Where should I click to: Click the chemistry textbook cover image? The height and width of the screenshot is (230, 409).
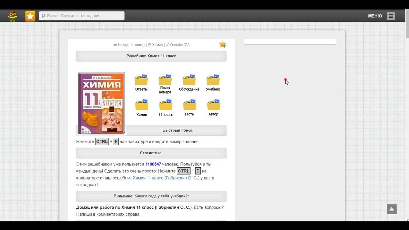[x=102, y=103]
